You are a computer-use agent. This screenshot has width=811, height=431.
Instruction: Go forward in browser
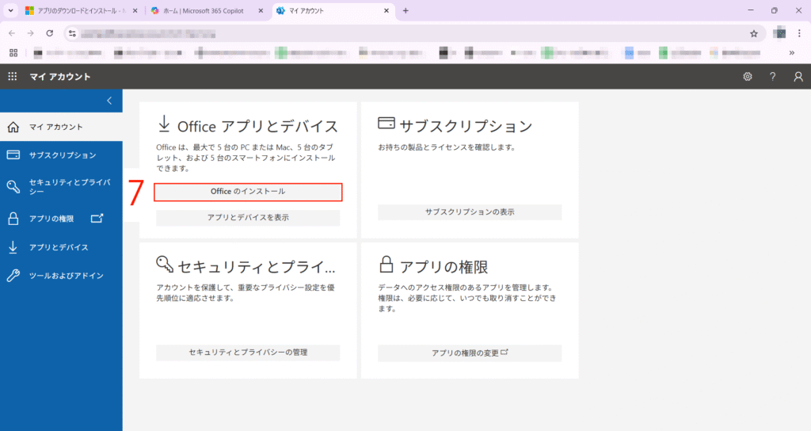(31, 33)
